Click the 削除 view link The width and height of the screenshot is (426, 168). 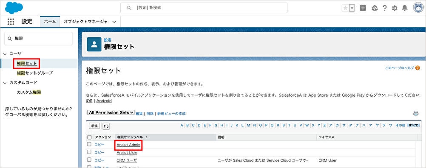click(150, 114)
